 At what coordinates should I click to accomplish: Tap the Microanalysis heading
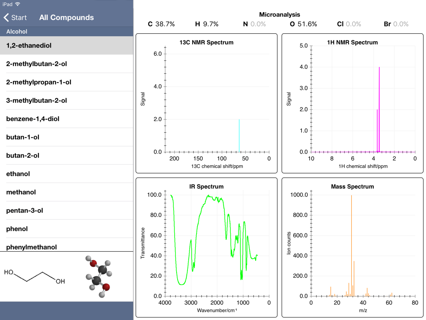point(279,15)
